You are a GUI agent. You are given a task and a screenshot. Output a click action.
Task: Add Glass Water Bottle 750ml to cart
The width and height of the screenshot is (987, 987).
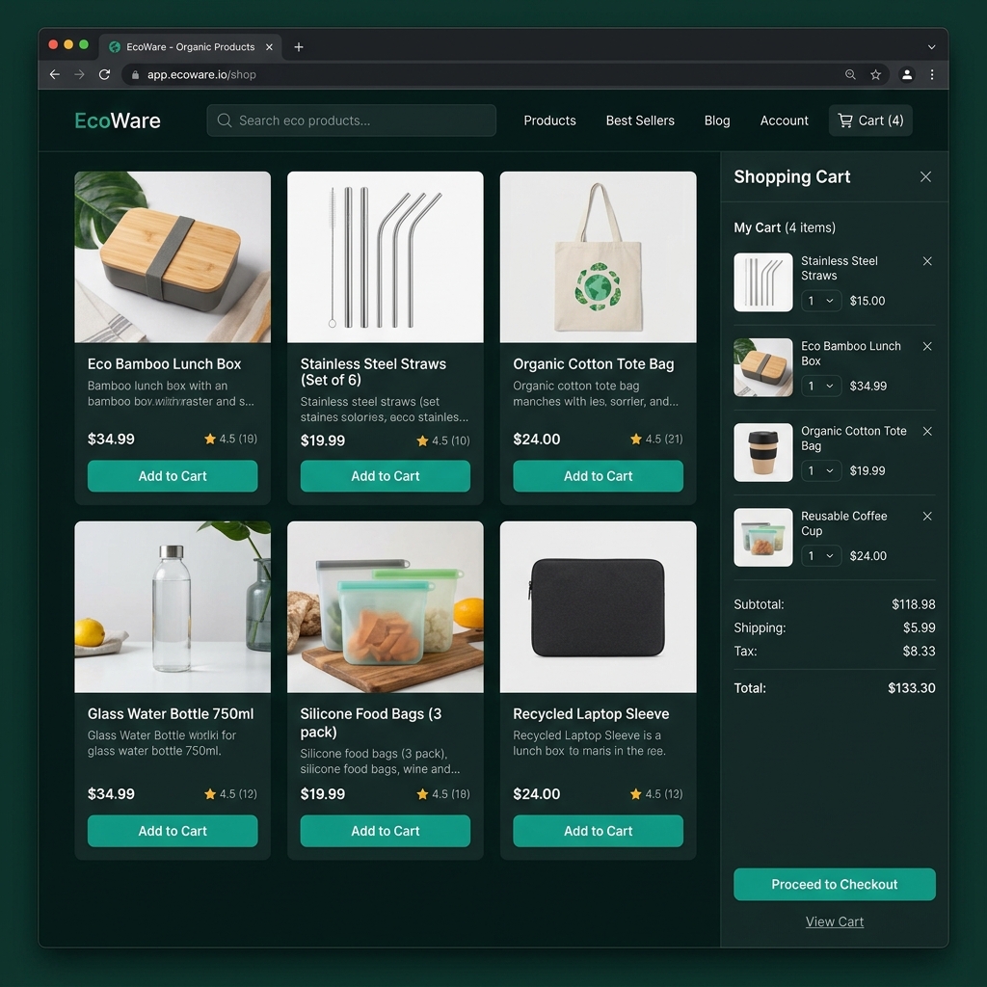[x=173, y=831]
